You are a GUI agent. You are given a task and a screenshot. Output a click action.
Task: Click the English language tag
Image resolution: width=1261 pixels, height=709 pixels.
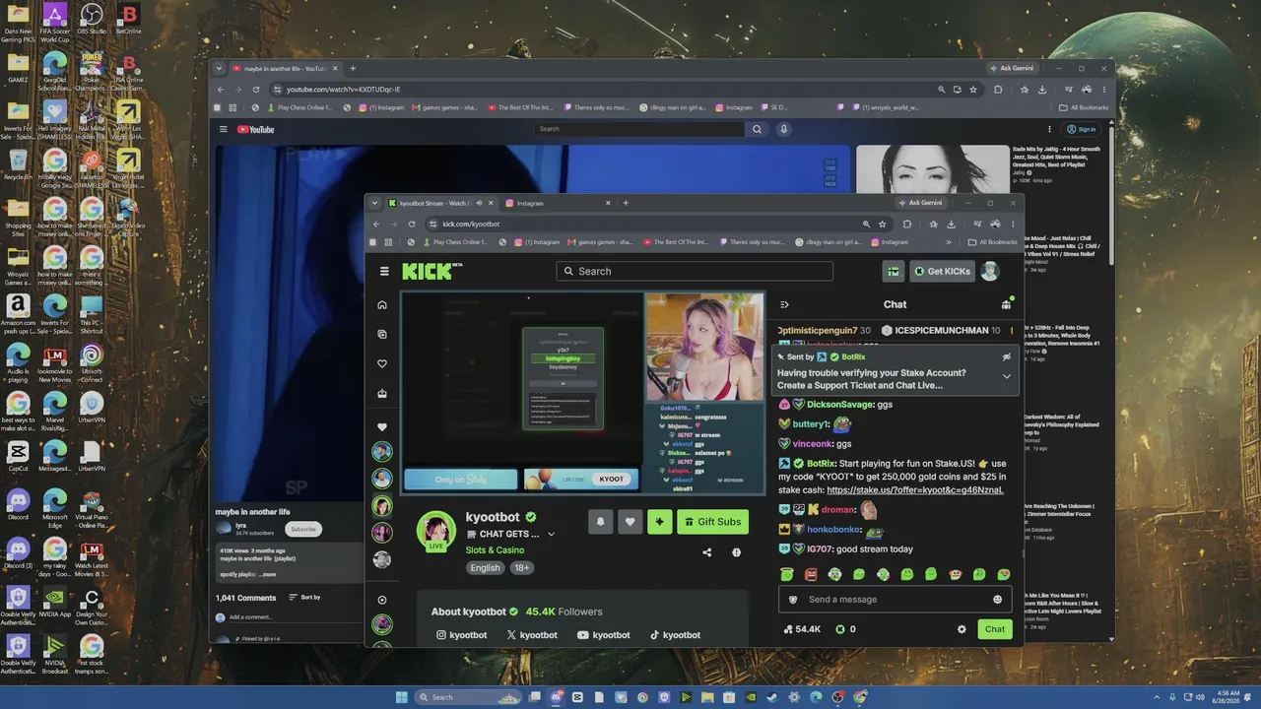[485, 568]
